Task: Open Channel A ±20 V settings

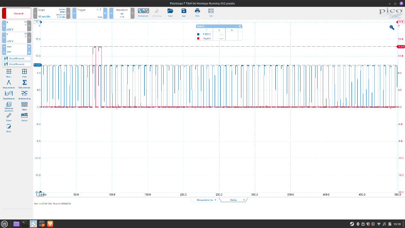Action: click(17, 26)
